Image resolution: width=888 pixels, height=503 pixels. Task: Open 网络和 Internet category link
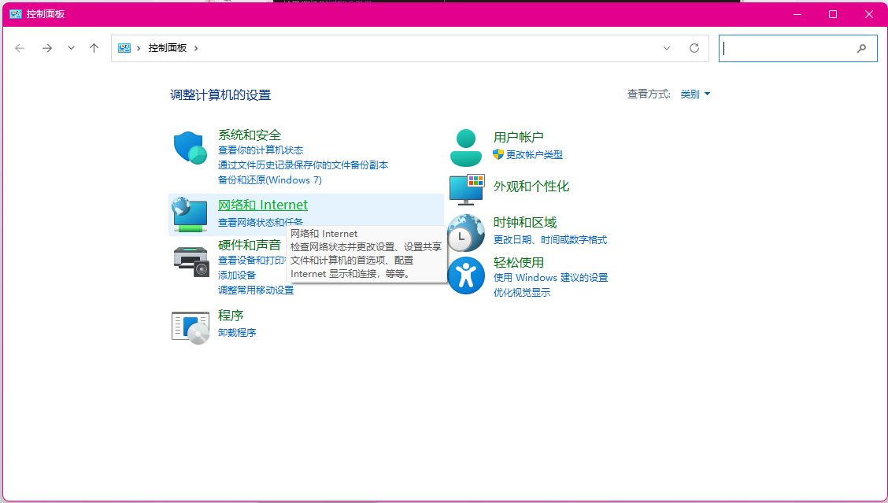pyautogui.click(x=263, y=205)
